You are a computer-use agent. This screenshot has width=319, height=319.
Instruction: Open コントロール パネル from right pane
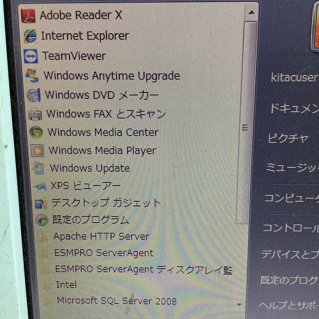click(291, 228)
